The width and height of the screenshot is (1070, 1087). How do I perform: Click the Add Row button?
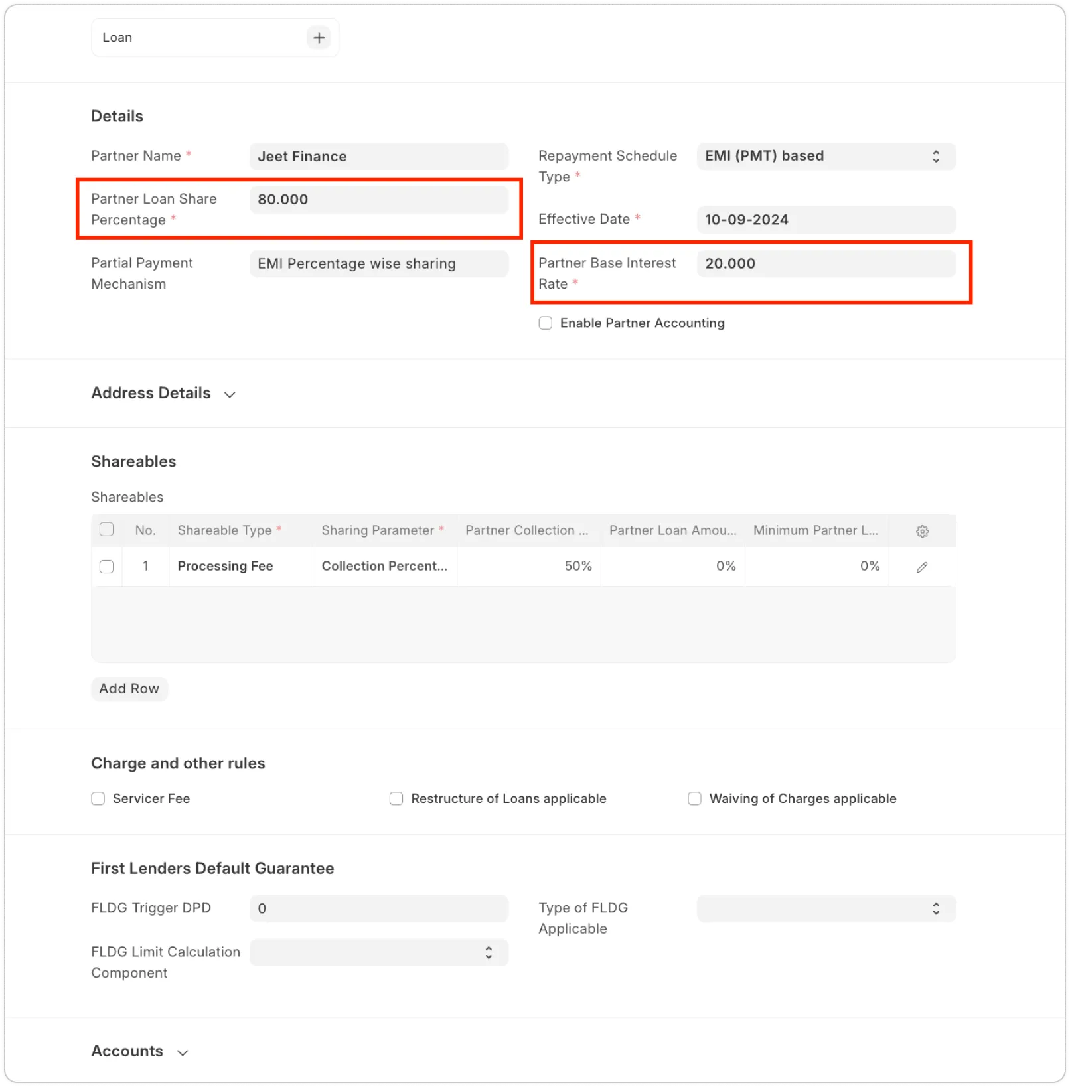point(129,689)
